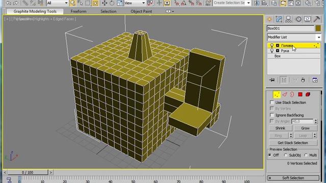326x183 pixels.
Task: Activate the Select and Rotate tool
Action: [x=112, y=3]
